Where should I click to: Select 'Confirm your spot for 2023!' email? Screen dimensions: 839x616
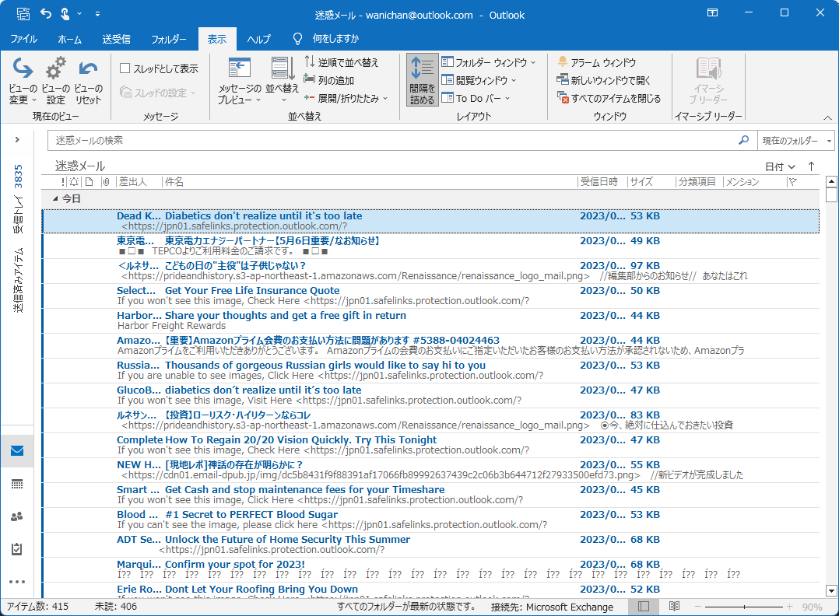coord(430,569)
